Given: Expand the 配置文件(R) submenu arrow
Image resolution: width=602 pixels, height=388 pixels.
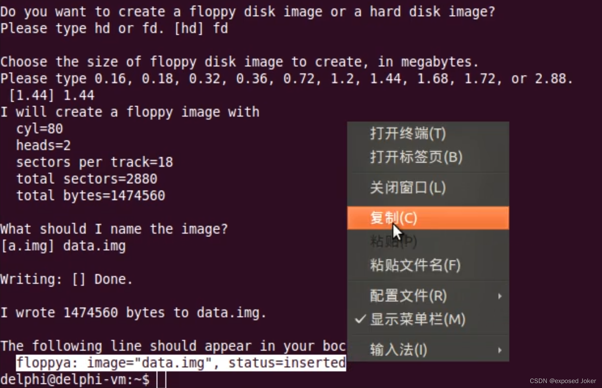Looking at the screenshot, I should coord(500,296).
